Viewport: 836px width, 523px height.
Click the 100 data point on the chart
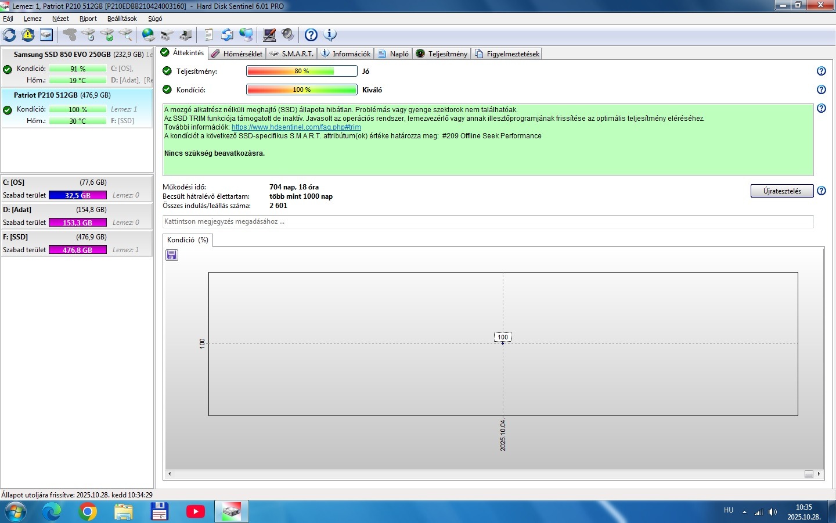pyautogui.click(x=503, y=343)
